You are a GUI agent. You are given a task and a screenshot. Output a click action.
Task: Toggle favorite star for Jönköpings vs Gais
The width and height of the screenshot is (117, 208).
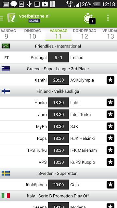coord(110,185)
